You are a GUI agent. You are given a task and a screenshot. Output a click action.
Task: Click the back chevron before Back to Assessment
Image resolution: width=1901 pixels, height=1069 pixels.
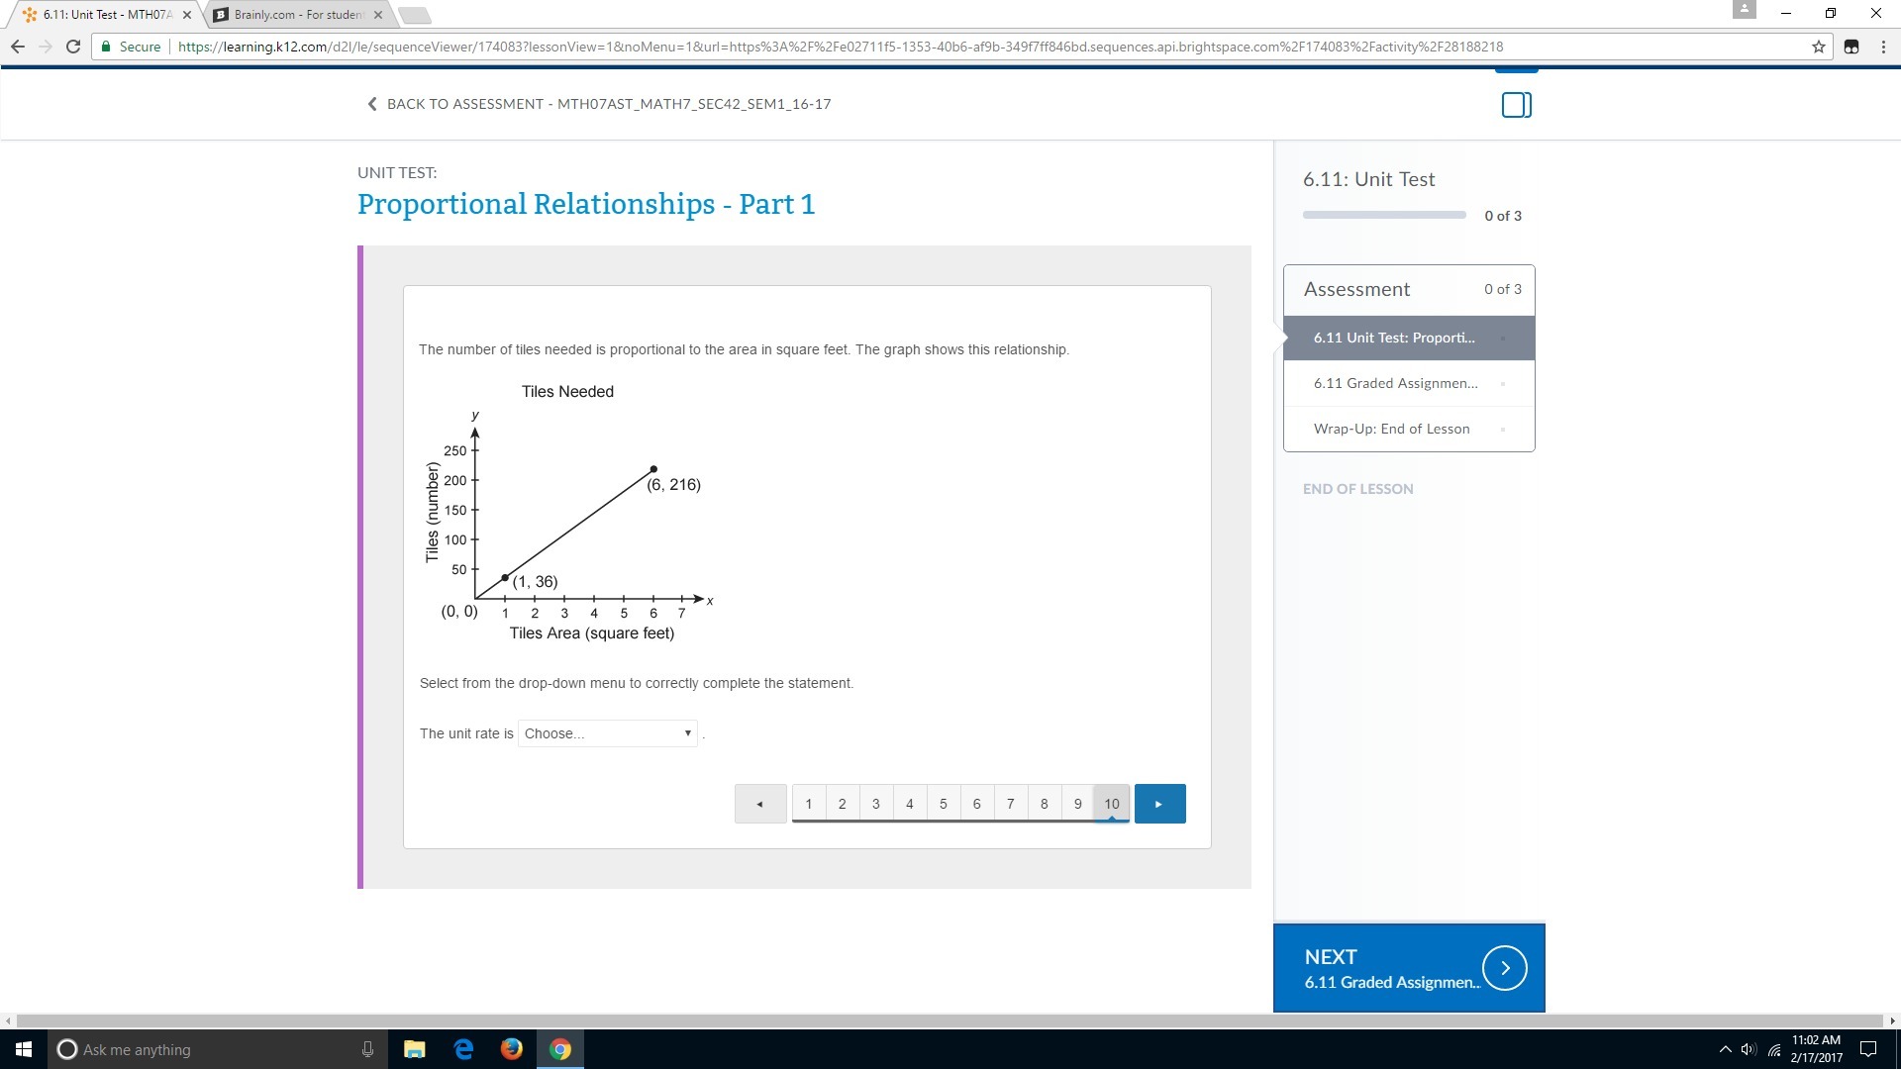click(x=372, y=104)
